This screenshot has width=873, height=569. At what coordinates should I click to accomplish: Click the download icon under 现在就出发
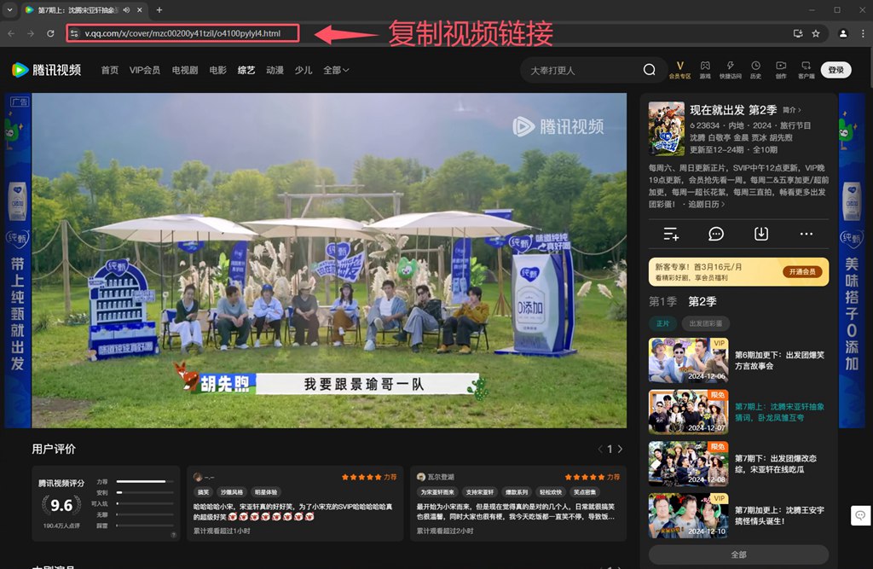coord(761,233)
